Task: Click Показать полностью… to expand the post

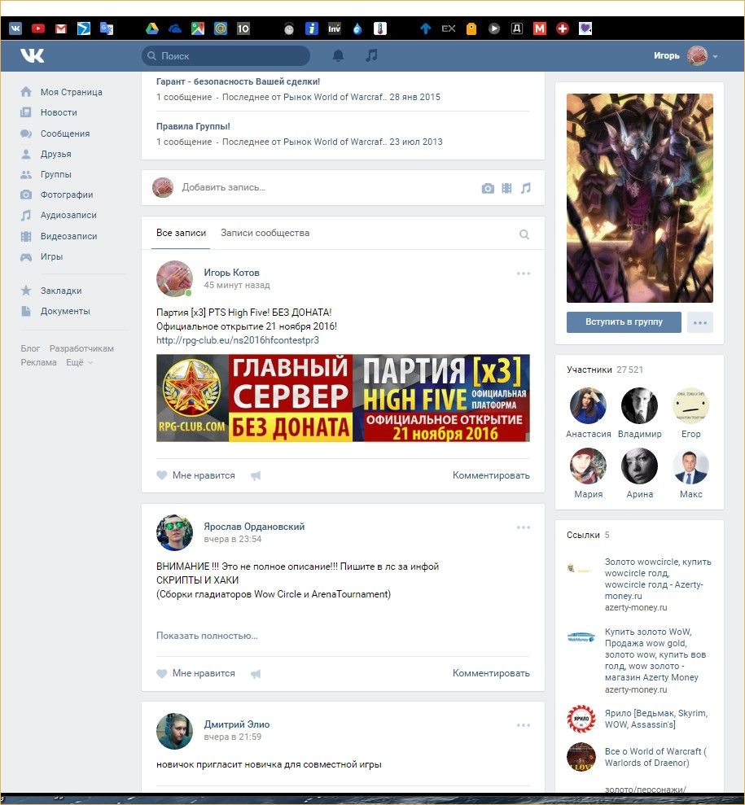Action: coord(207,636)
